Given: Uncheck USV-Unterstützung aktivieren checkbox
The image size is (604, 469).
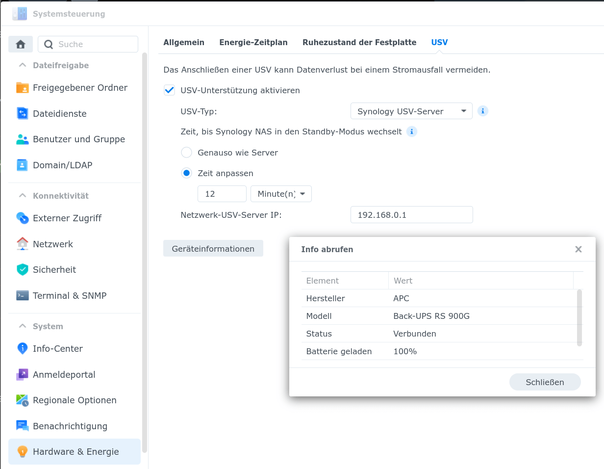Looking at the screenshot, I should [169, 90].
